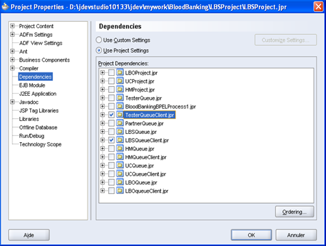Click the HMQueueClient.jpr project folder icon
This screenshot has height=246, width=326.
(120, 156)
